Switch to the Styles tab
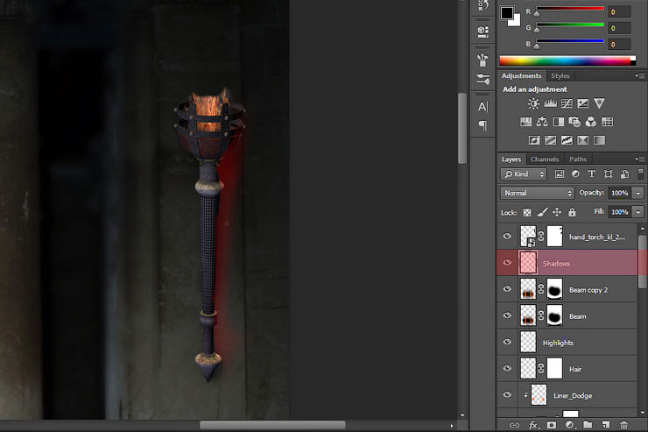Viewport: 648px width, 432px height. 560,76
